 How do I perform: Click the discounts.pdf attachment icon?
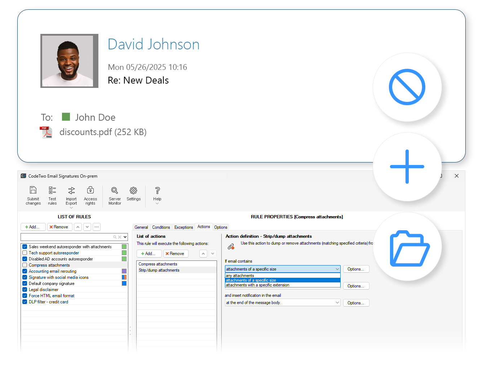[x=46, y=132]
